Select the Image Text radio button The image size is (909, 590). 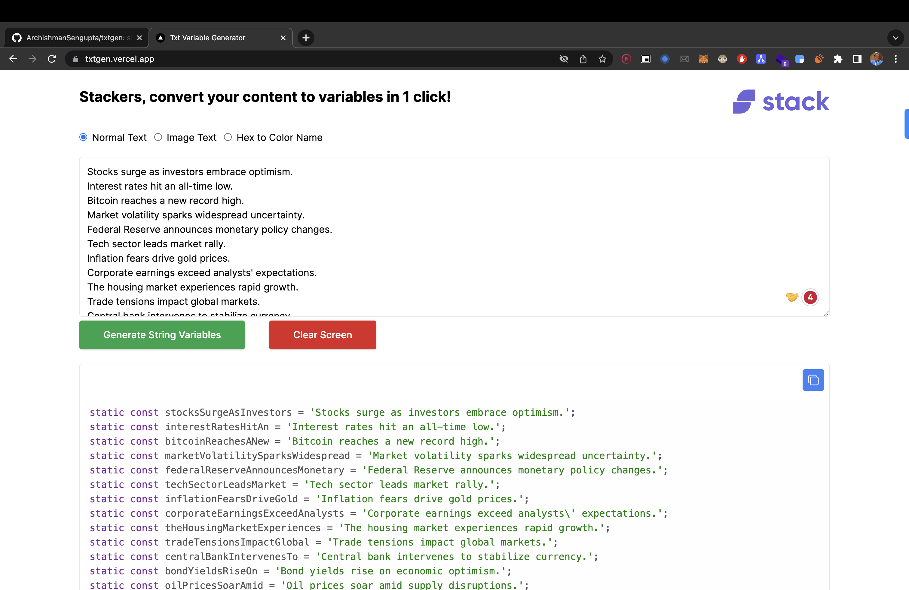click(158, 137)
